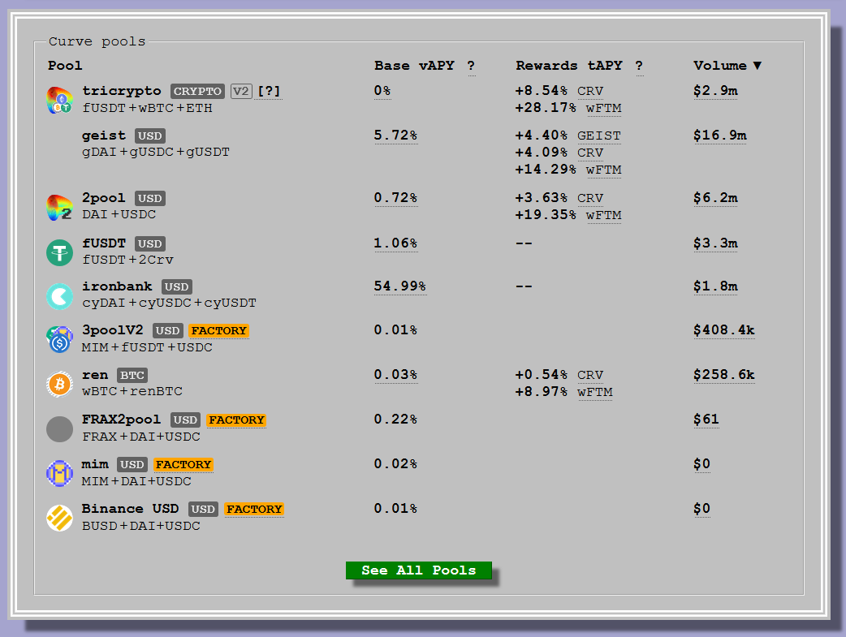Image resolution: width=846 pixels, height=637 pixels.
Task: Click tricrypto volume $2.9m
Action: click(715, 91)
